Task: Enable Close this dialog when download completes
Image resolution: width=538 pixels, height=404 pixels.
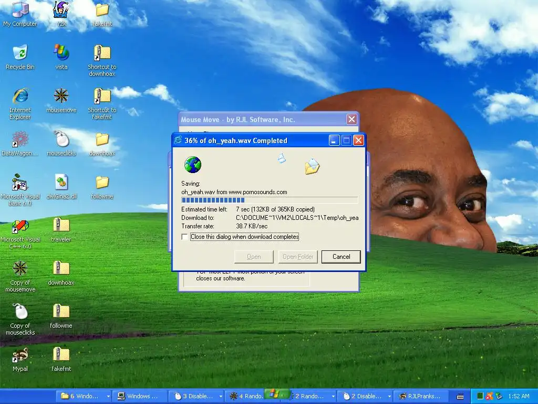Action: tap(184, 237)
